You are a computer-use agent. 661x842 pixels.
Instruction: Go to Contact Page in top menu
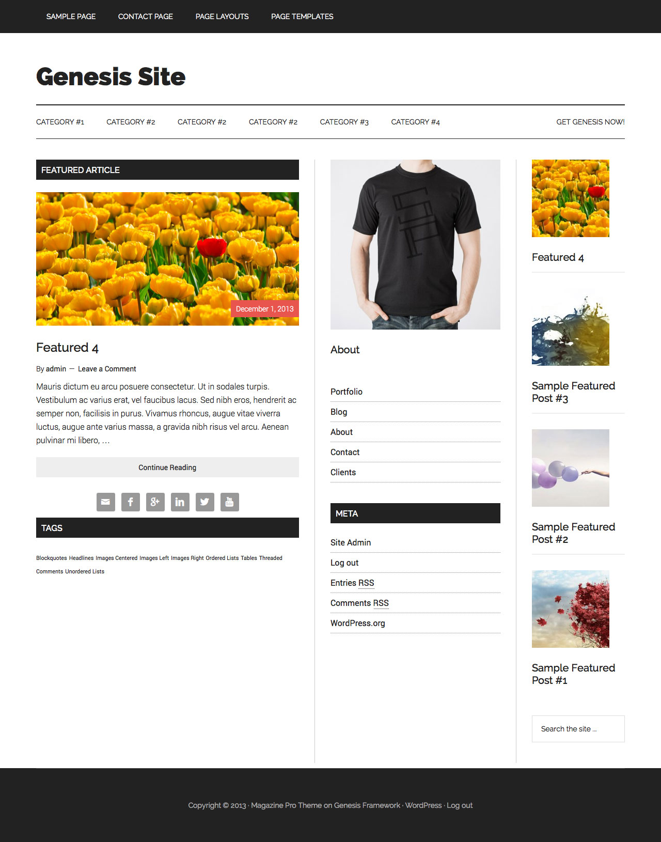(146, 17)
